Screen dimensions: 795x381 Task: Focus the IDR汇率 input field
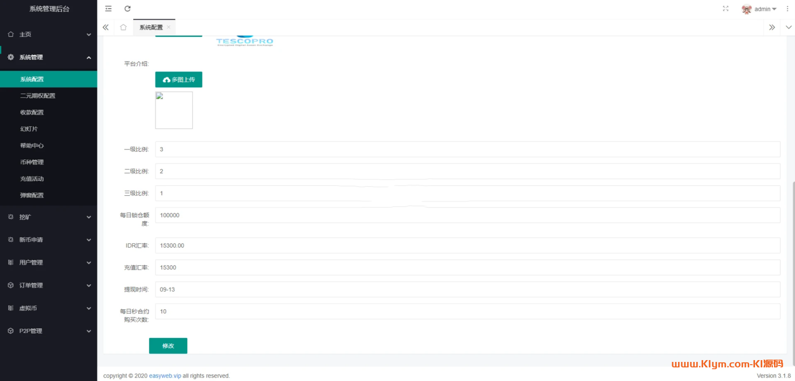[468, 246]
